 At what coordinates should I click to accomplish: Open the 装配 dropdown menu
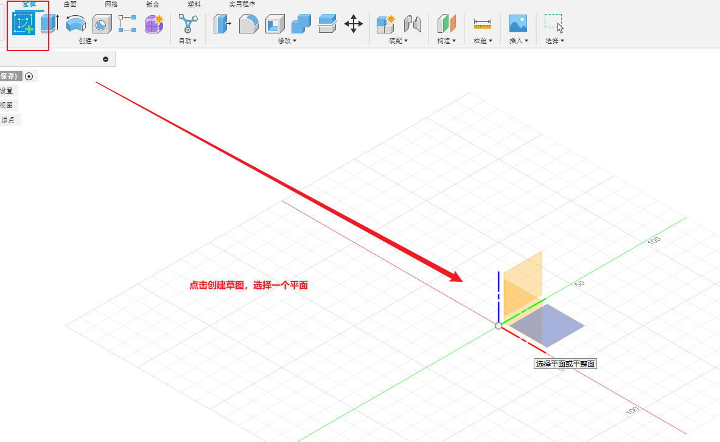click(398, 41)
